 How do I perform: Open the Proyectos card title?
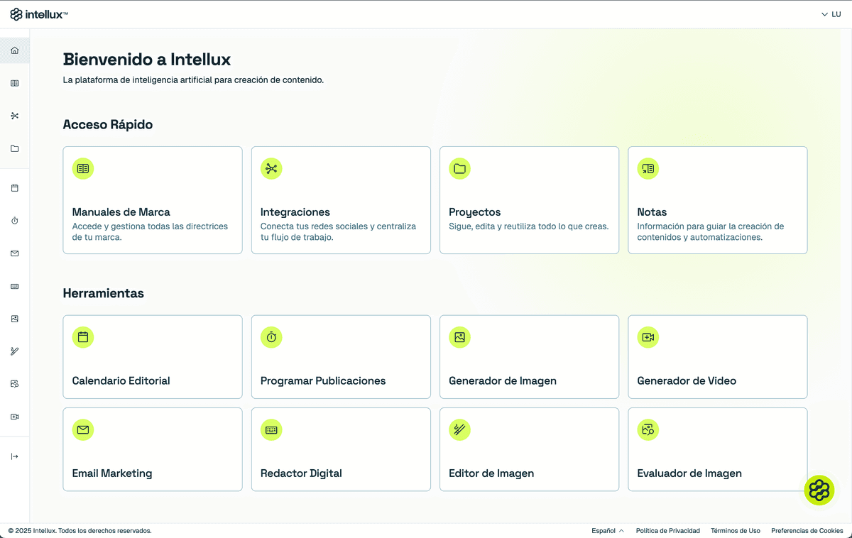(x=475, y=212)
